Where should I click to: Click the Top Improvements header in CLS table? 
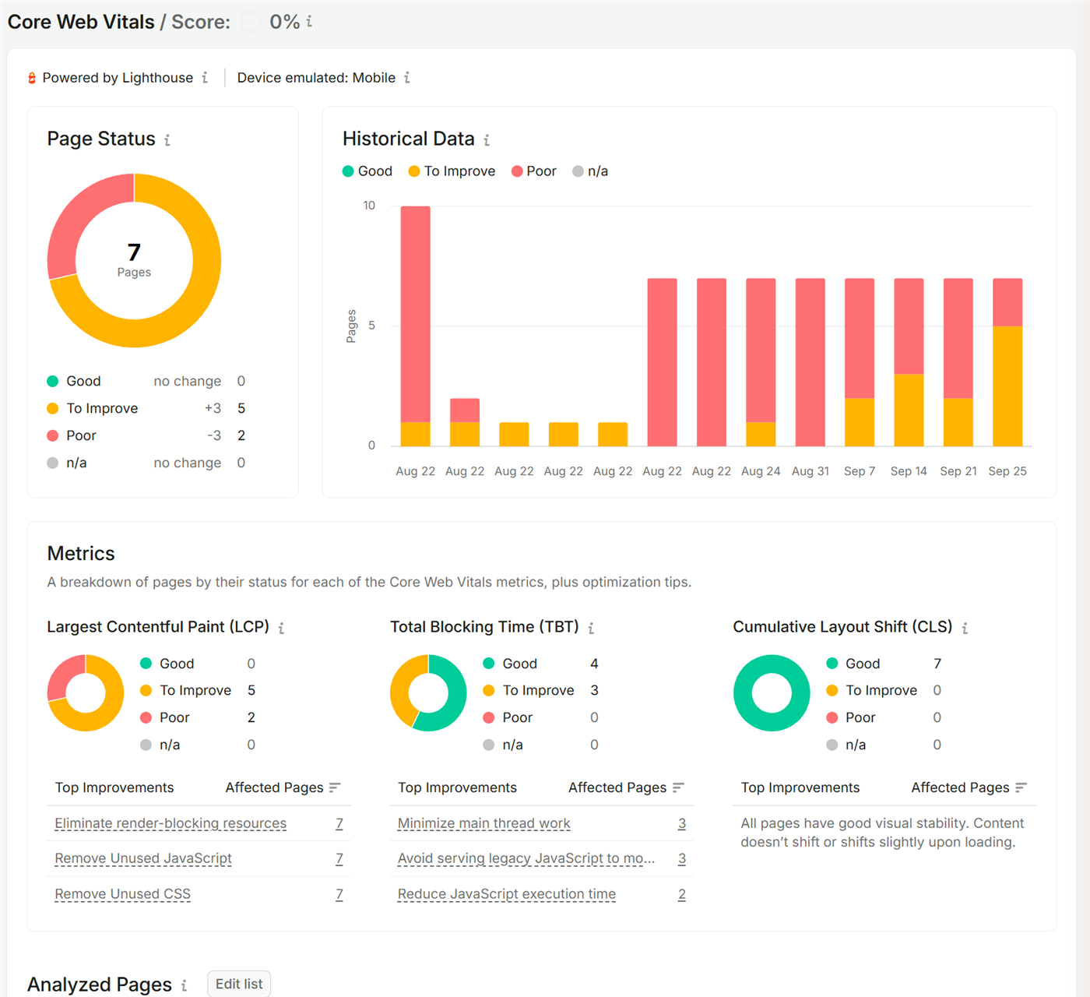[x=800, y=787]
